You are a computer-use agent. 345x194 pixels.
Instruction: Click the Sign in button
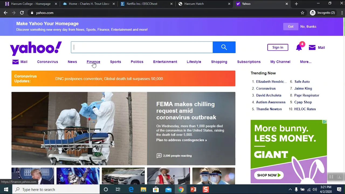pyautogui.click(x=278, y=47)
